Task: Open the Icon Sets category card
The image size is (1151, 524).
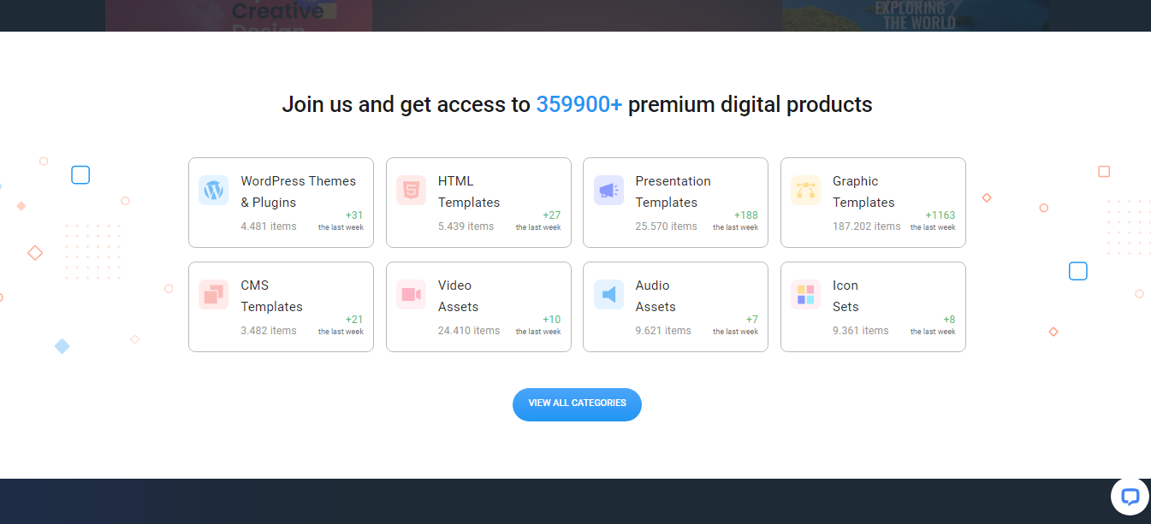Action: (x=873, y=307)
